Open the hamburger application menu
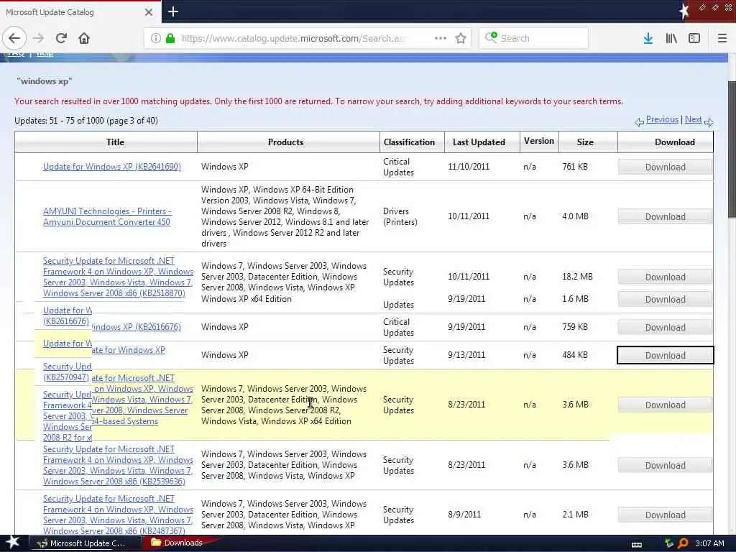The width and height of the screenshot is (736, 552). [722, 38]
